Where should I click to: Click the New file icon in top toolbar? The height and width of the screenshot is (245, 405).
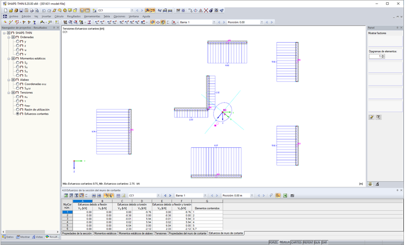tap(5, 10)
